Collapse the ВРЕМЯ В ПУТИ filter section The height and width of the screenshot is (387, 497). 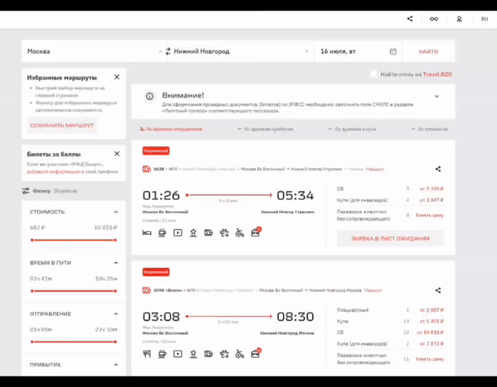pyautogui.click(x=116, y=263)
